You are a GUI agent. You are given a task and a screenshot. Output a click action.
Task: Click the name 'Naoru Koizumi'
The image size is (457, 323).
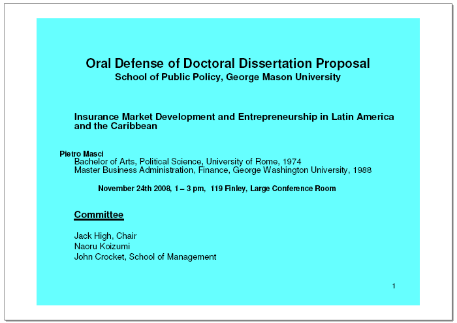(102, 246)
